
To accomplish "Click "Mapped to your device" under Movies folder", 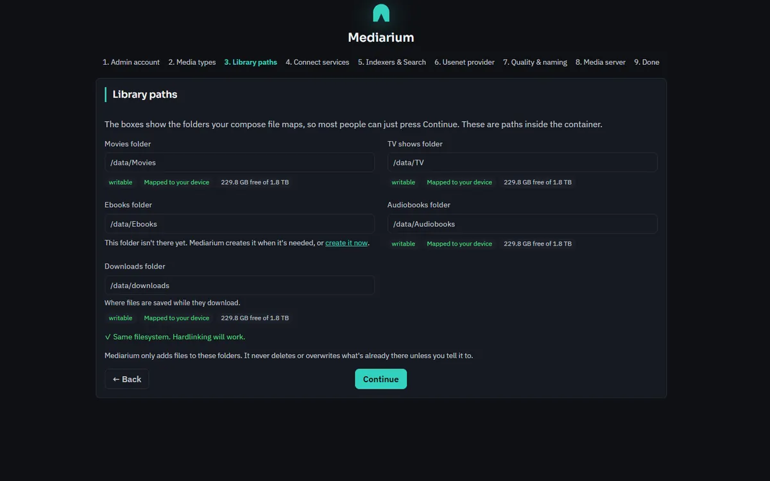I will tap(176, 182).
